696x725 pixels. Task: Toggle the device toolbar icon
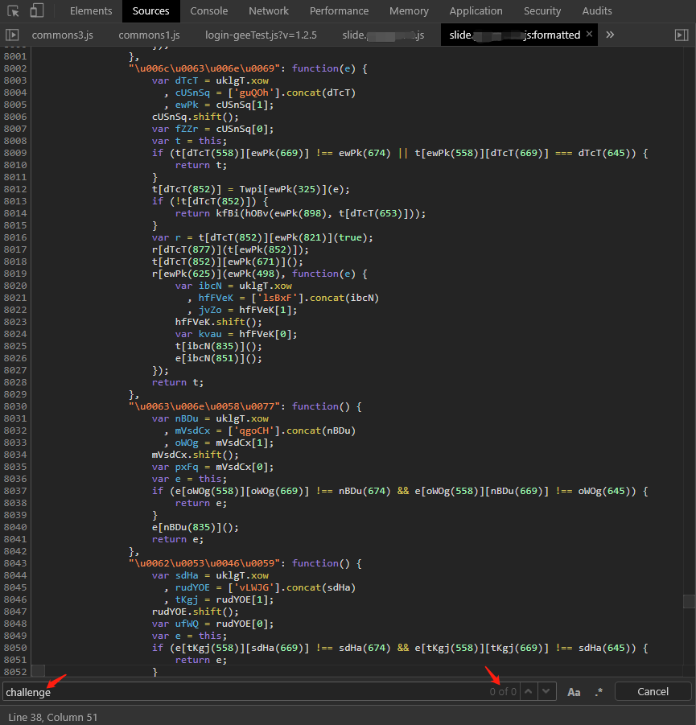36,10
